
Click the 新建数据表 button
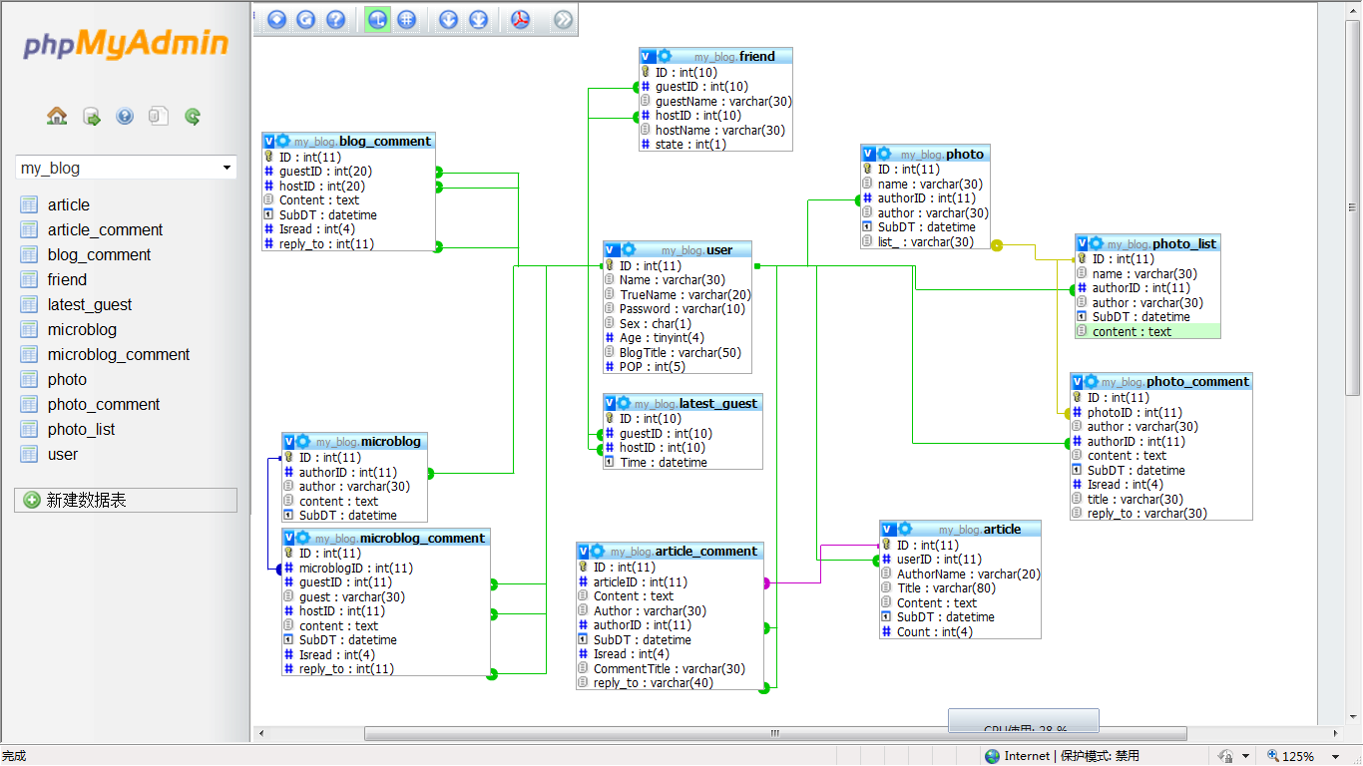coord(126,500)
